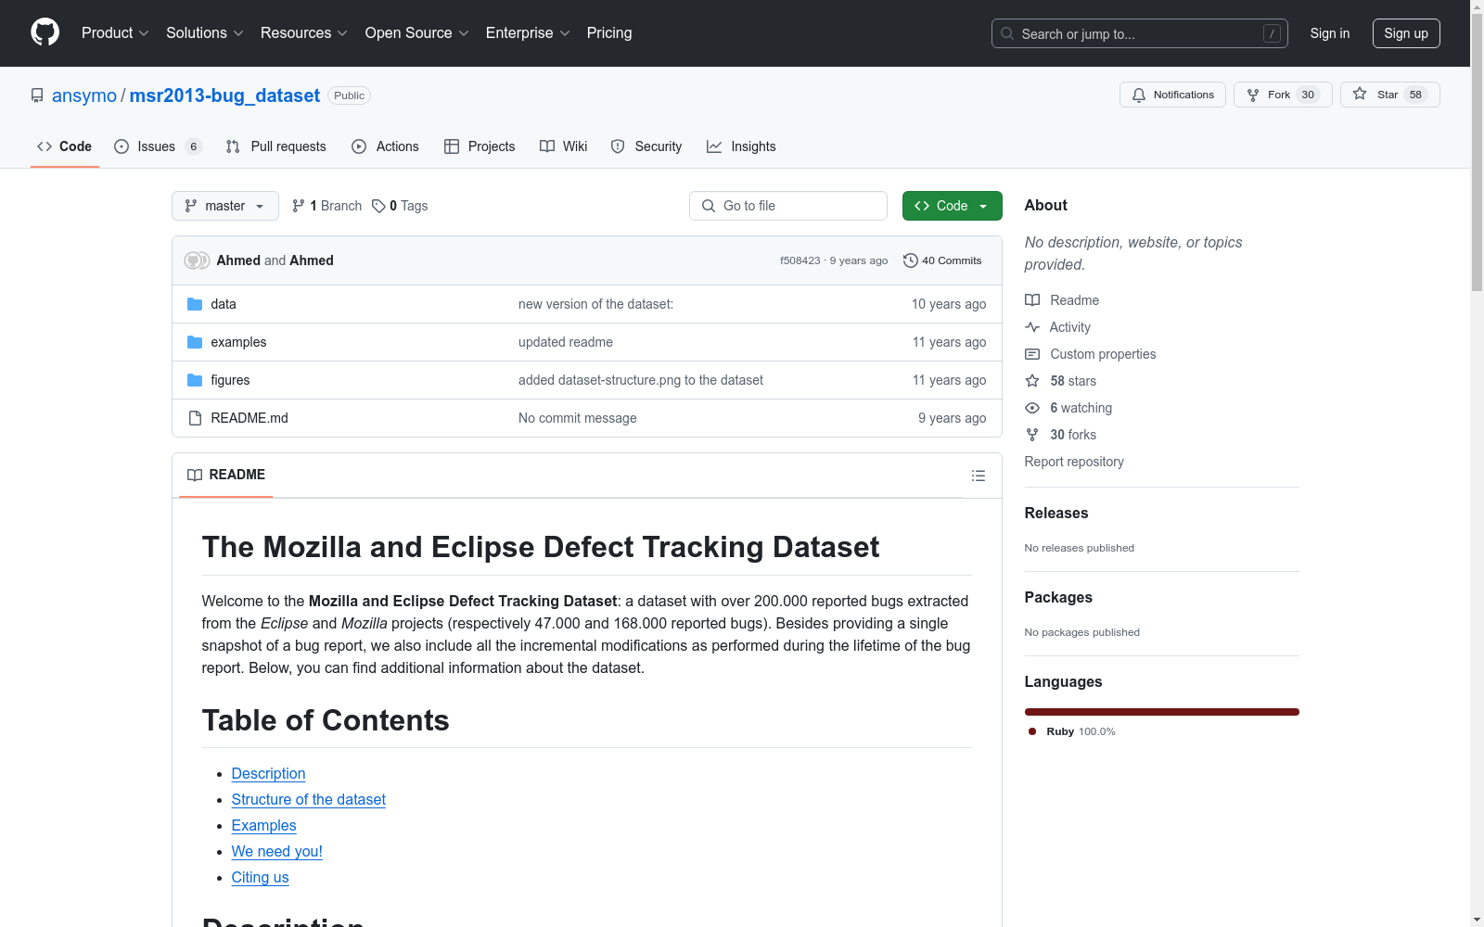Screen dimensions: 1484x927
Task: Click the figures folder icon
Action: click(x=195, y=380)
